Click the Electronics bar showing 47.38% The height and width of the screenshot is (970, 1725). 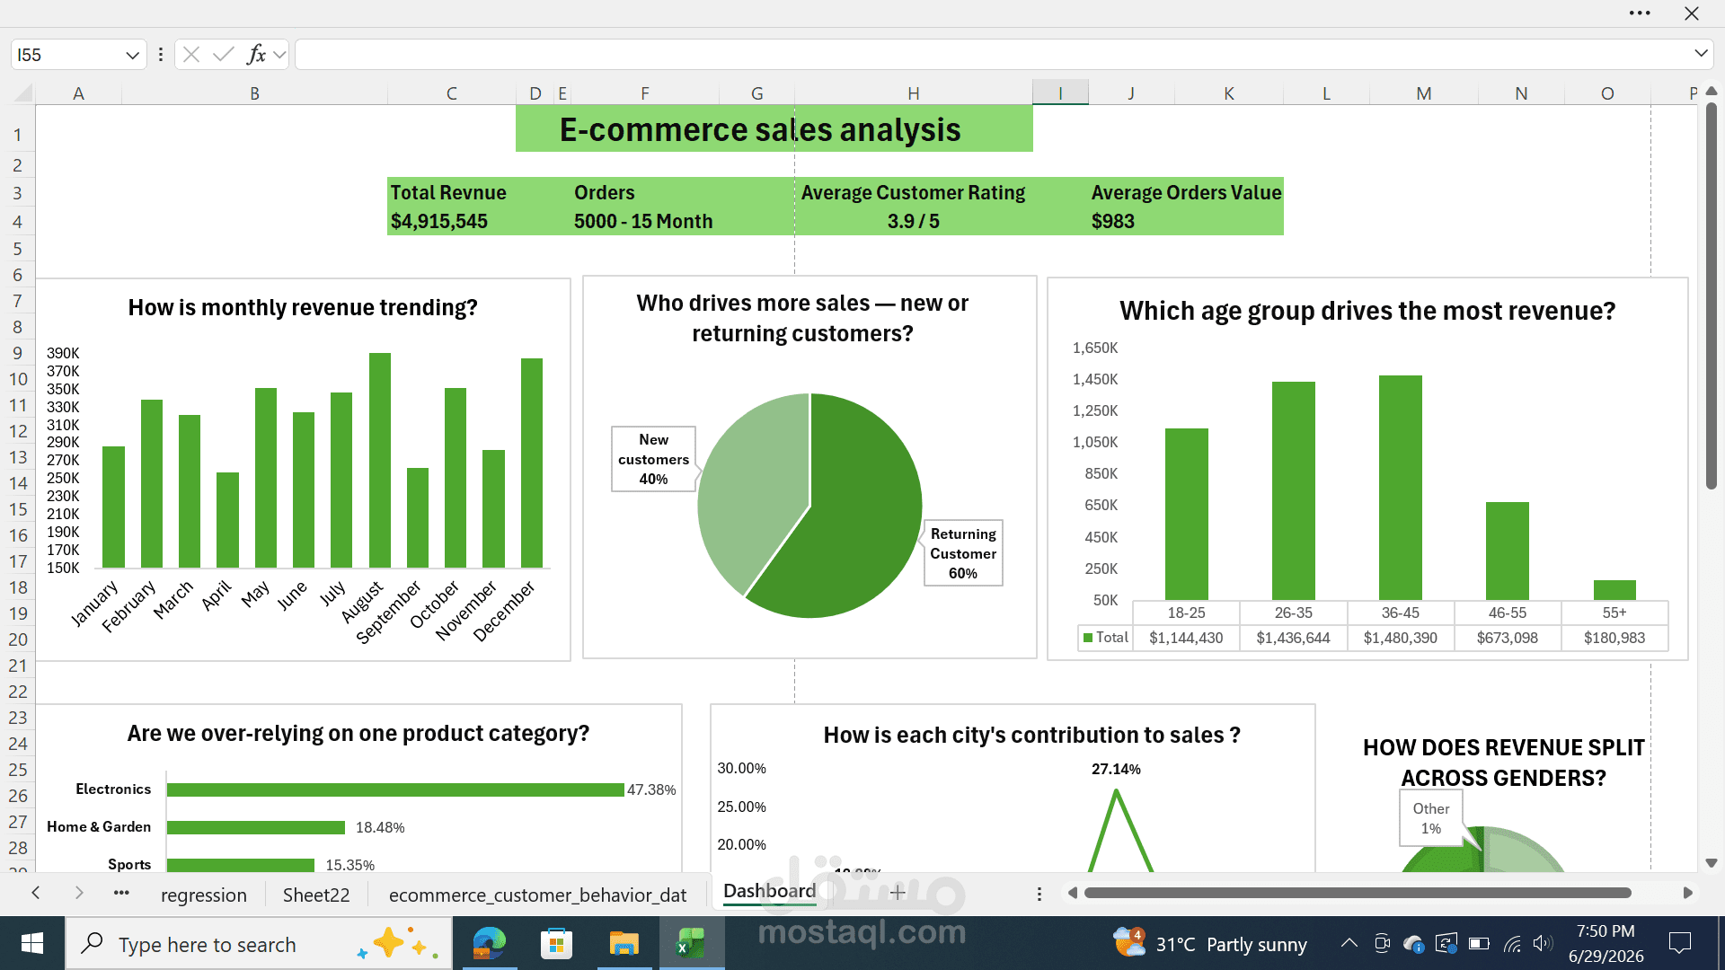395,789
